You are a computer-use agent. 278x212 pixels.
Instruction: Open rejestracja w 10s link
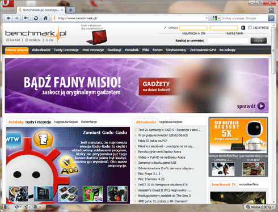pyautogui.click(x=193, y=33)
